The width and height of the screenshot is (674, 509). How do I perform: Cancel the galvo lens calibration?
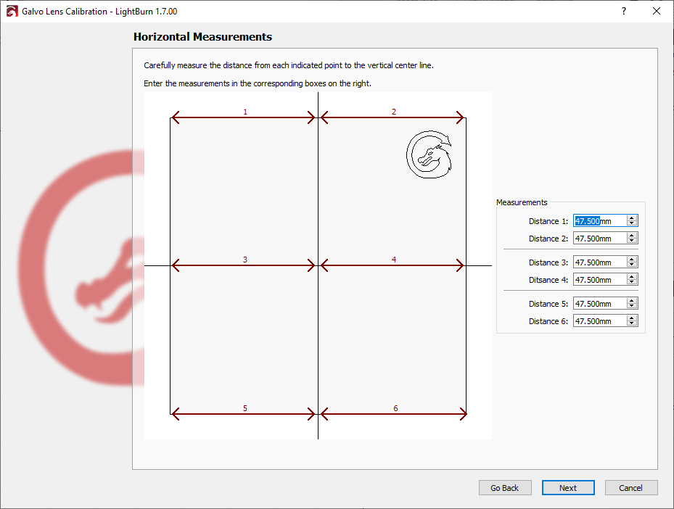(x=631, y=488)
